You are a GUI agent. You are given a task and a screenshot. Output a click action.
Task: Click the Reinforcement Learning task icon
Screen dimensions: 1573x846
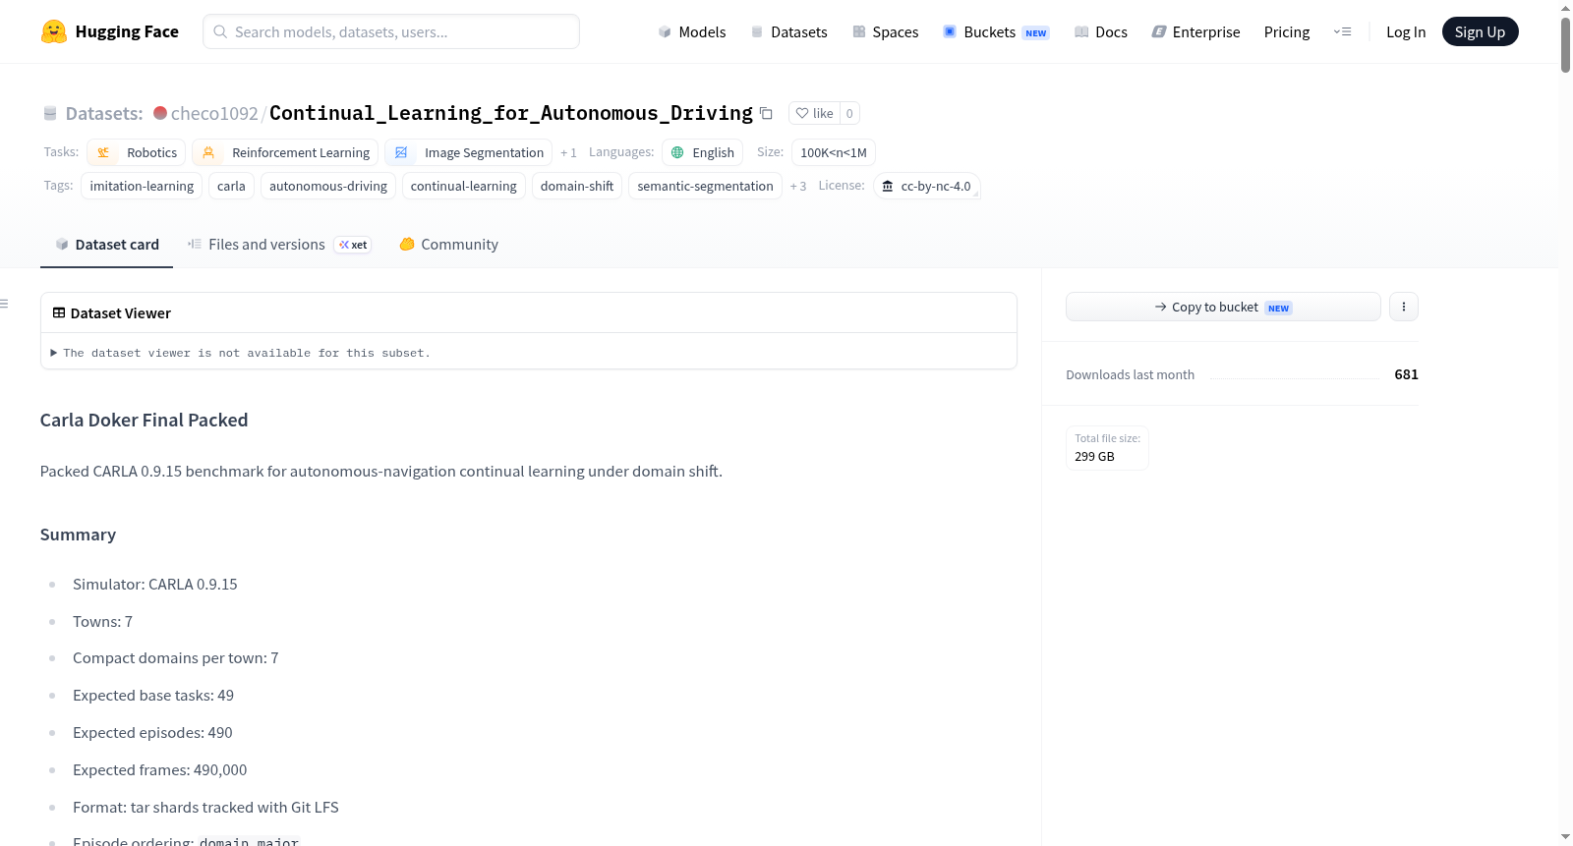[x=208, y=152]
